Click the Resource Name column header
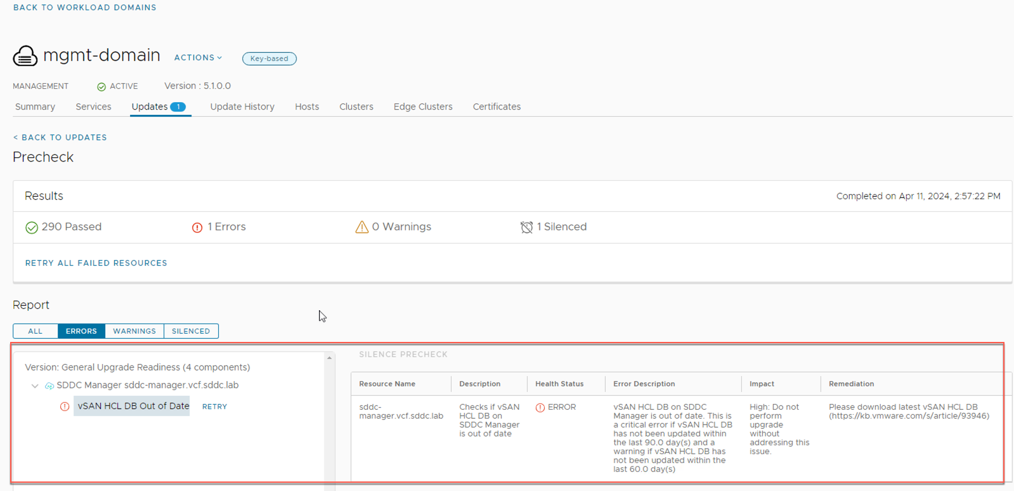This screenshot has height=491, width=1014. pos(387,384)
